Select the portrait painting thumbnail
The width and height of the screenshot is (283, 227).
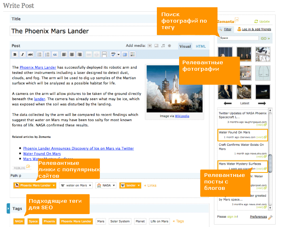pyautogui.click(x=225, y=92)
